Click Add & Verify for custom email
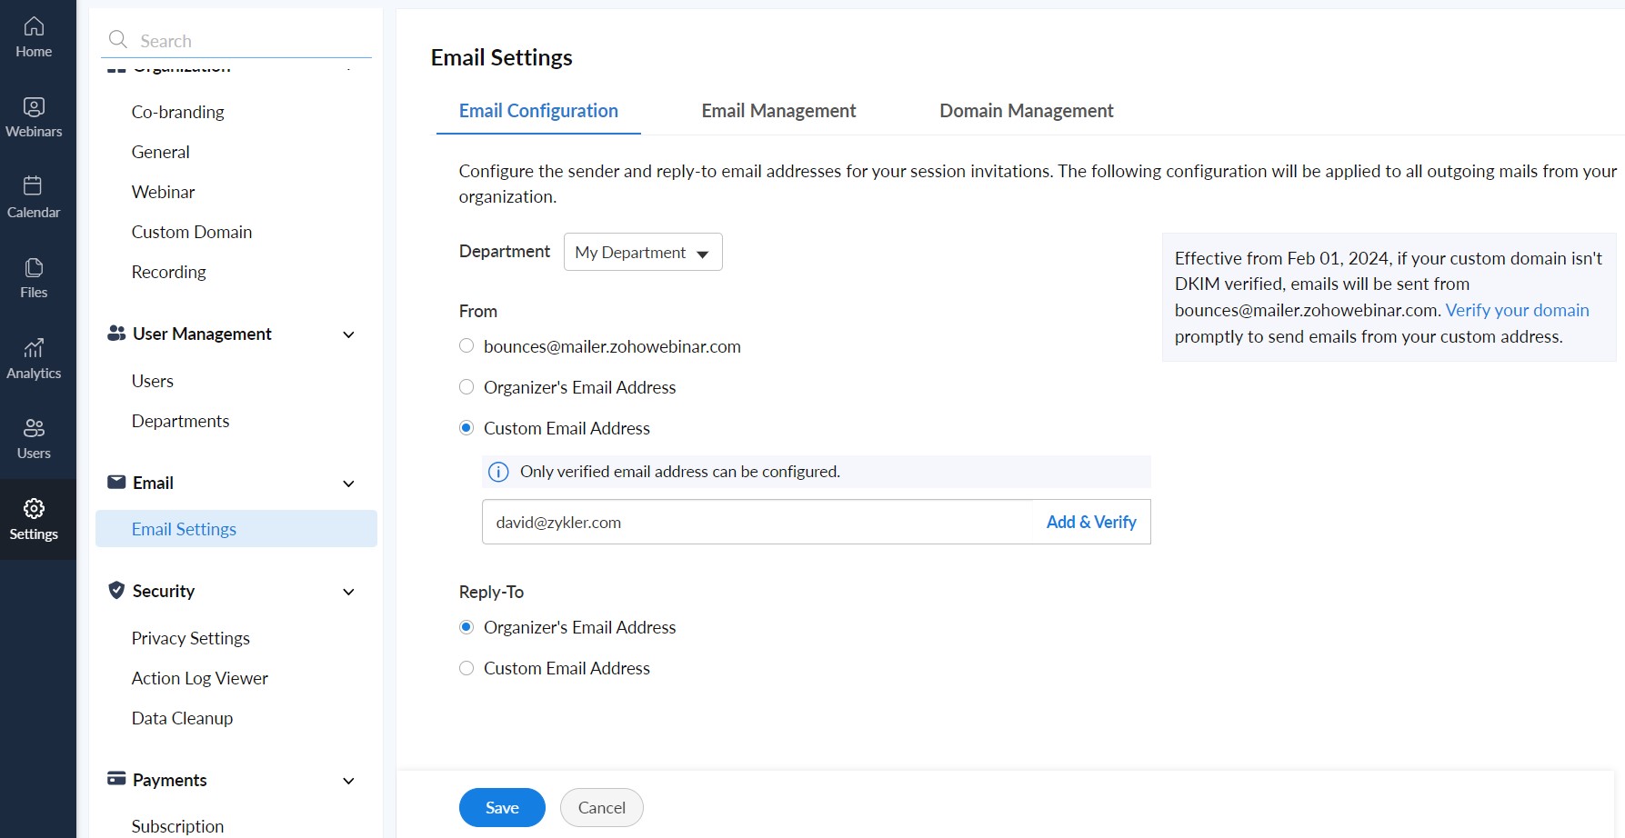1625x838 pixels. click(x=1091, y=522)
